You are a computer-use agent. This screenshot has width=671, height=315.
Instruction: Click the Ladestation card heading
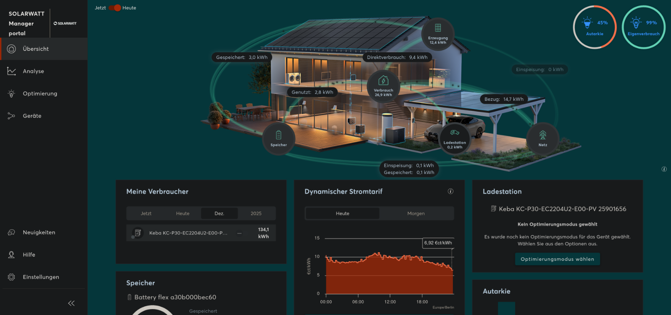click(502, 192)
